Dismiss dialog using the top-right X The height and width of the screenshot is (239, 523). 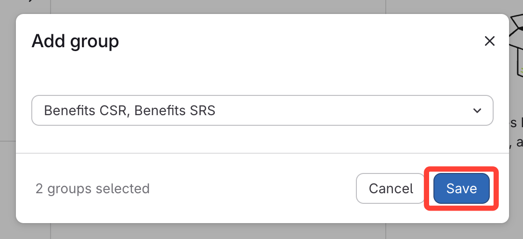(489, 41)
